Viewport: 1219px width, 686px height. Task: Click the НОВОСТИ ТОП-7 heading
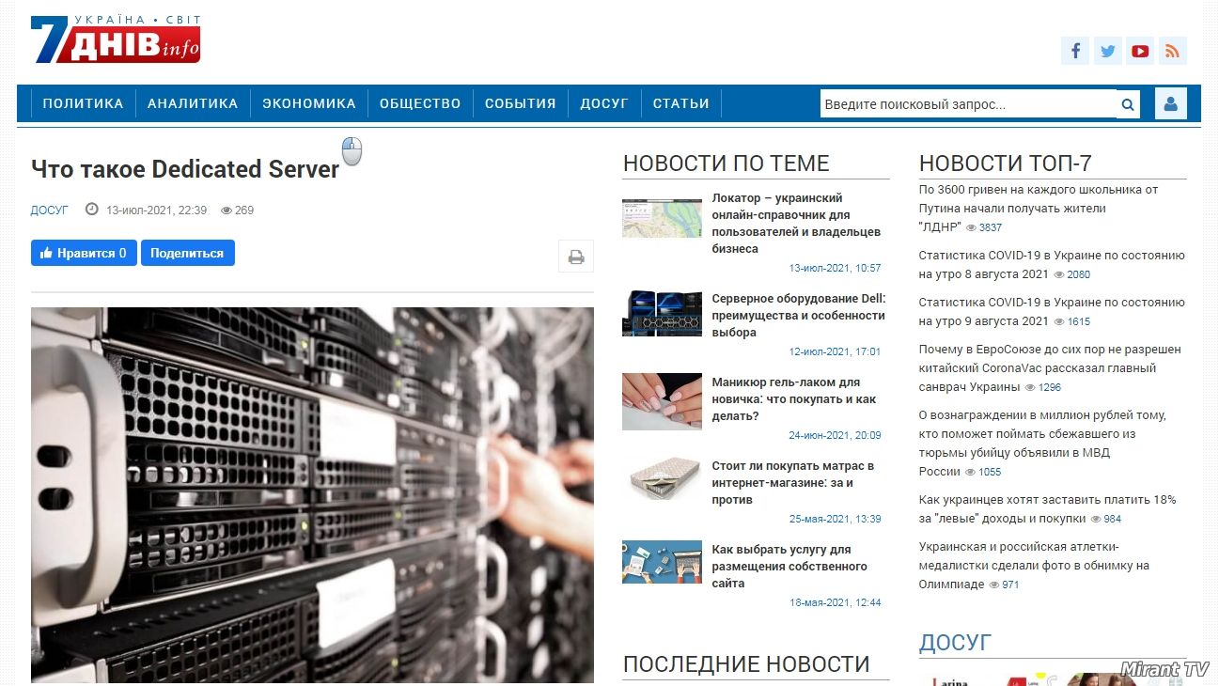click(1006, 164)
